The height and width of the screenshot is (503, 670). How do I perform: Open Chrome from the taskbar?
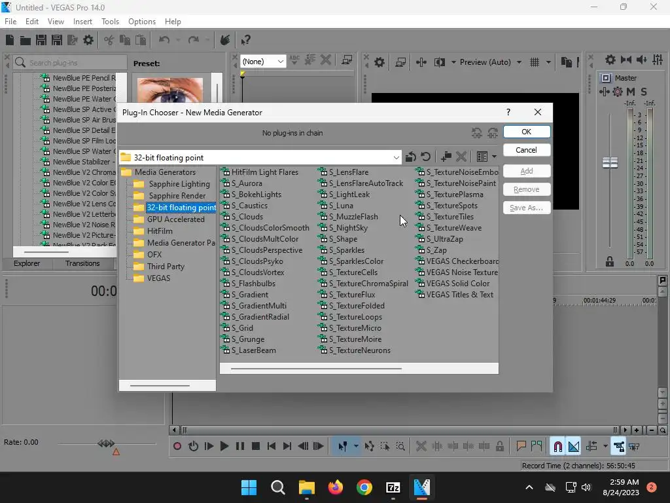click(x=364, y=487)
